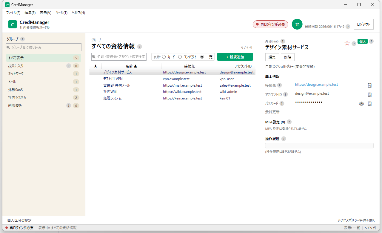
Task: Select the 社内Wiki row
Action: pyautogui.click(x=172, y=92)
